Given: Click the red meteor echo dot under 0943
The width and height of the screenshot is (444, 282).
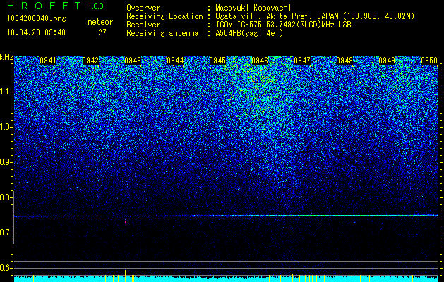Looking at the screenshot, I should 125,221.
